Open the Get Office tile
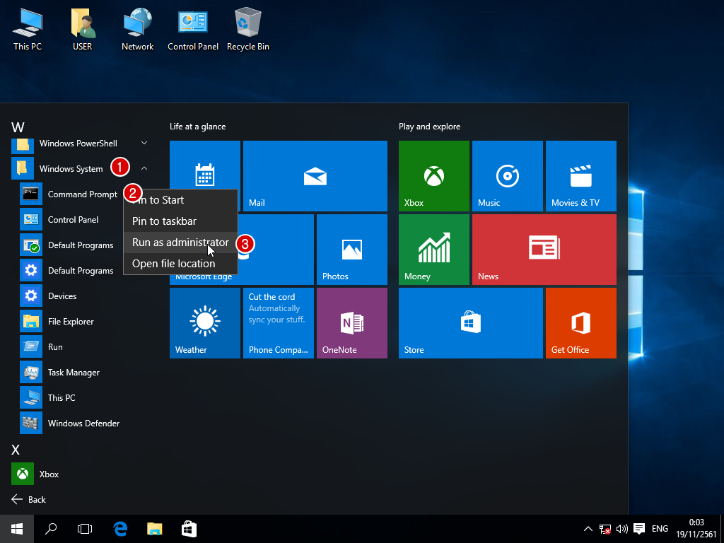The height and width of the screenshot is (543, 724). [x=580, y=322]
